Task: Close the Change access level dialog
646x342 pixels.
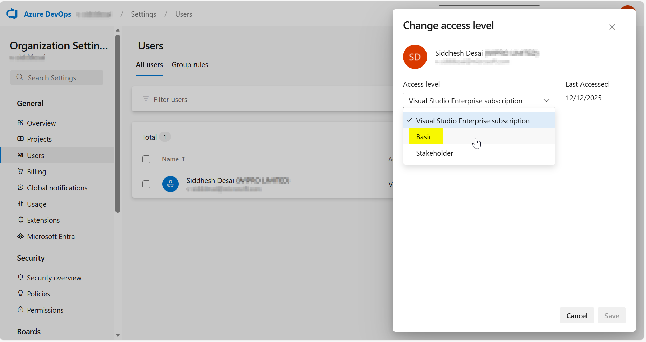Action: pyautogui.click(x=612, y=27)
